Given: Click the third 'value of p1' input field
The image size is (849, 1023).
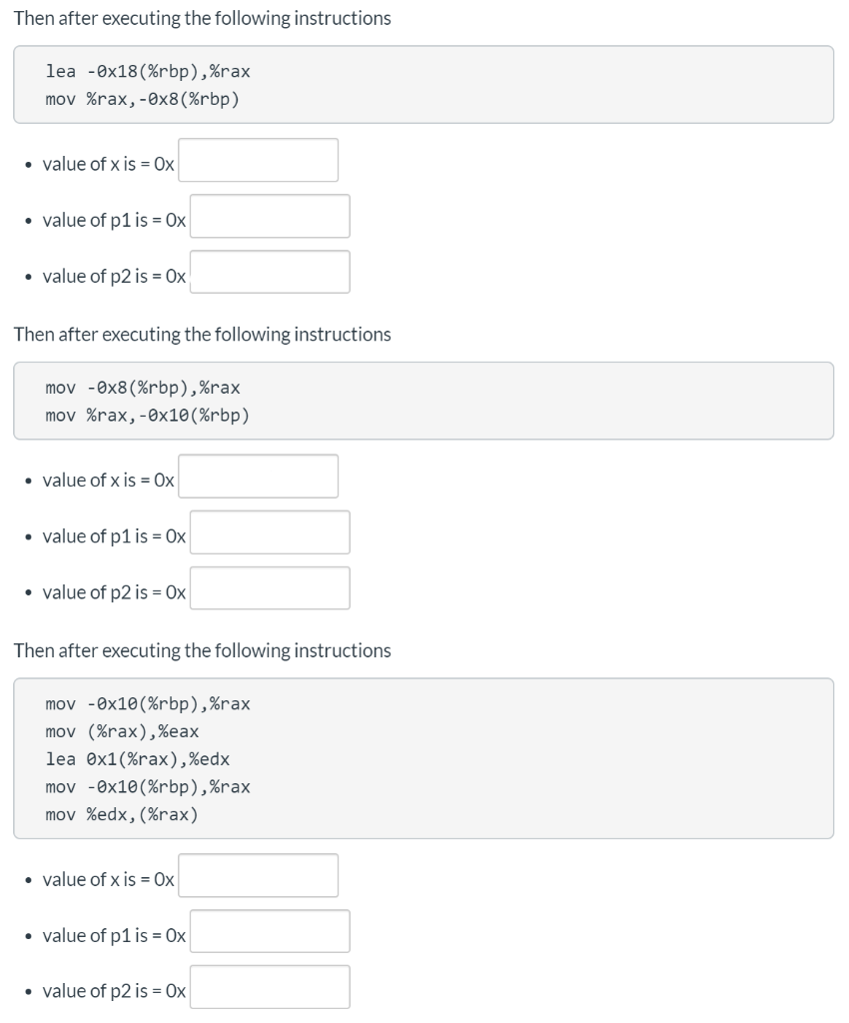Looking at the screenshot, I should pyautogui.click(x=270, y=932).
